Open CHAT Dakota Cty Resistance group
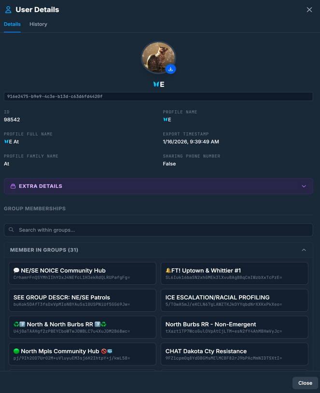The width and height of the screenshot is (320, 393). (x=234, y=354)
